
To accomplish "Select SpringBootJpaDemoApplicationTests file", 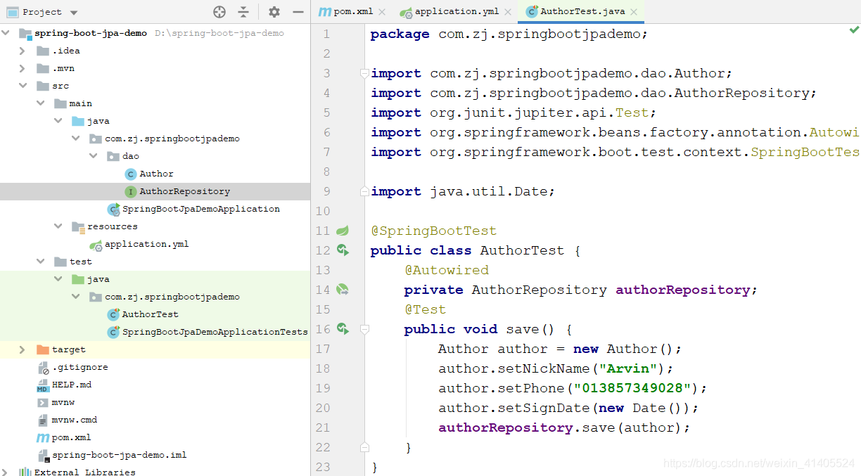I will 215,332.
